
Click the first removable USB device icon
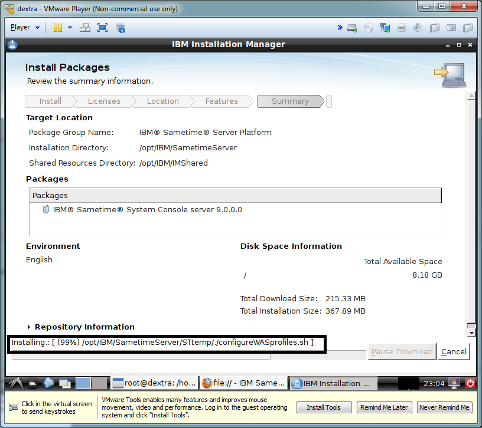pyautogui.click(x=434, y=28)
